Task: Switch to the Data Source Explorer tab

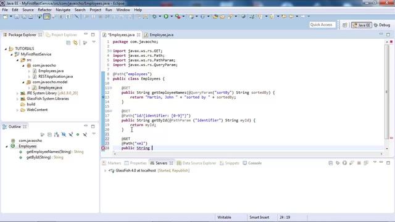Action: [196, 163]
